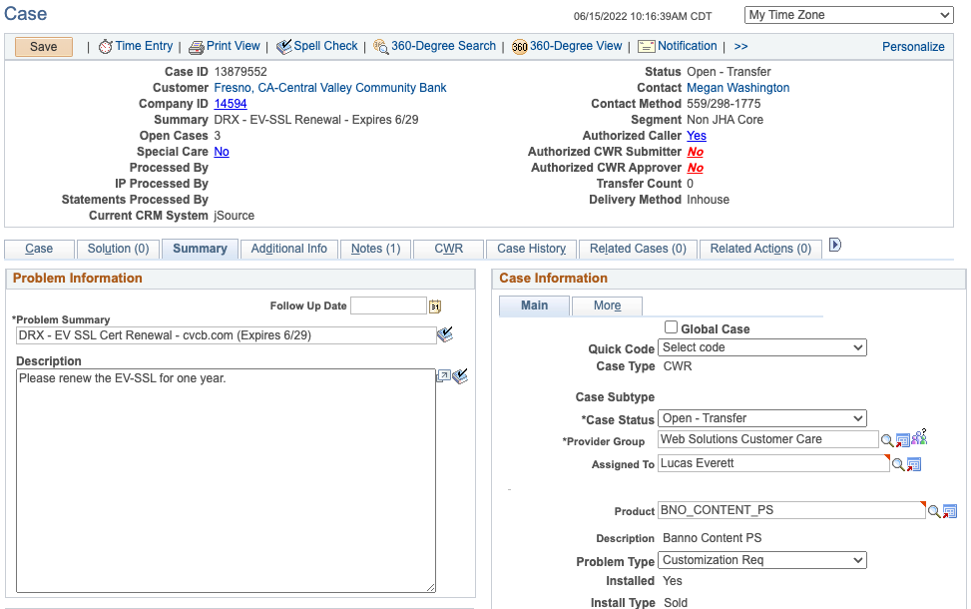Click the Save button
The height and width of the screenshot is (609, 971).
point(44,47)
